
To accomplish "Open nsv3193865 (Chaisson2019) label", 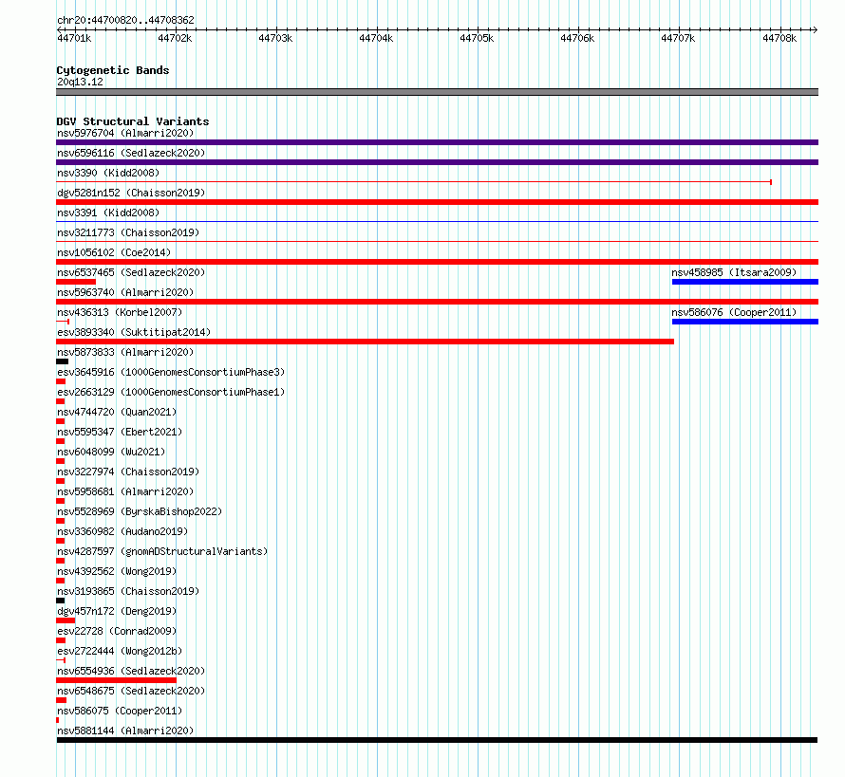I will pos(128,591).
